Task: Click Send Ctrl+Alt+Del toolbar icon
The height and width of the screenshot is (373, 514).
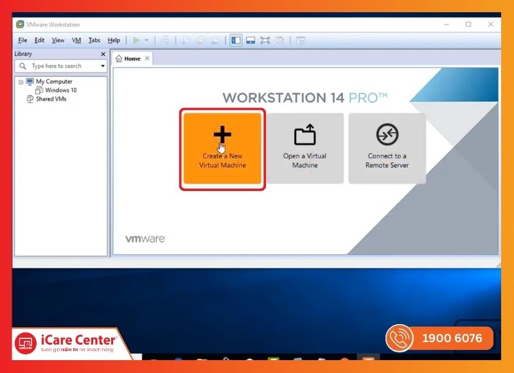Action: coord(165,41)
